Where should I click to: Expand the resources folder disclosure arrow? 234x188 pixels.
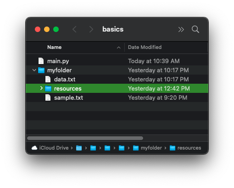(41, 88)
